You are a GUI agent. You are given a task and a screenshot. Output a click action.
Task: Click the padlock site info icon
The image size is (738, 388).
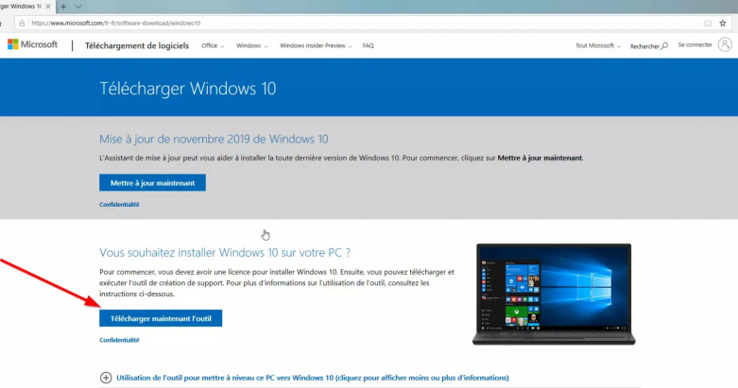click(x=22, y=23)
